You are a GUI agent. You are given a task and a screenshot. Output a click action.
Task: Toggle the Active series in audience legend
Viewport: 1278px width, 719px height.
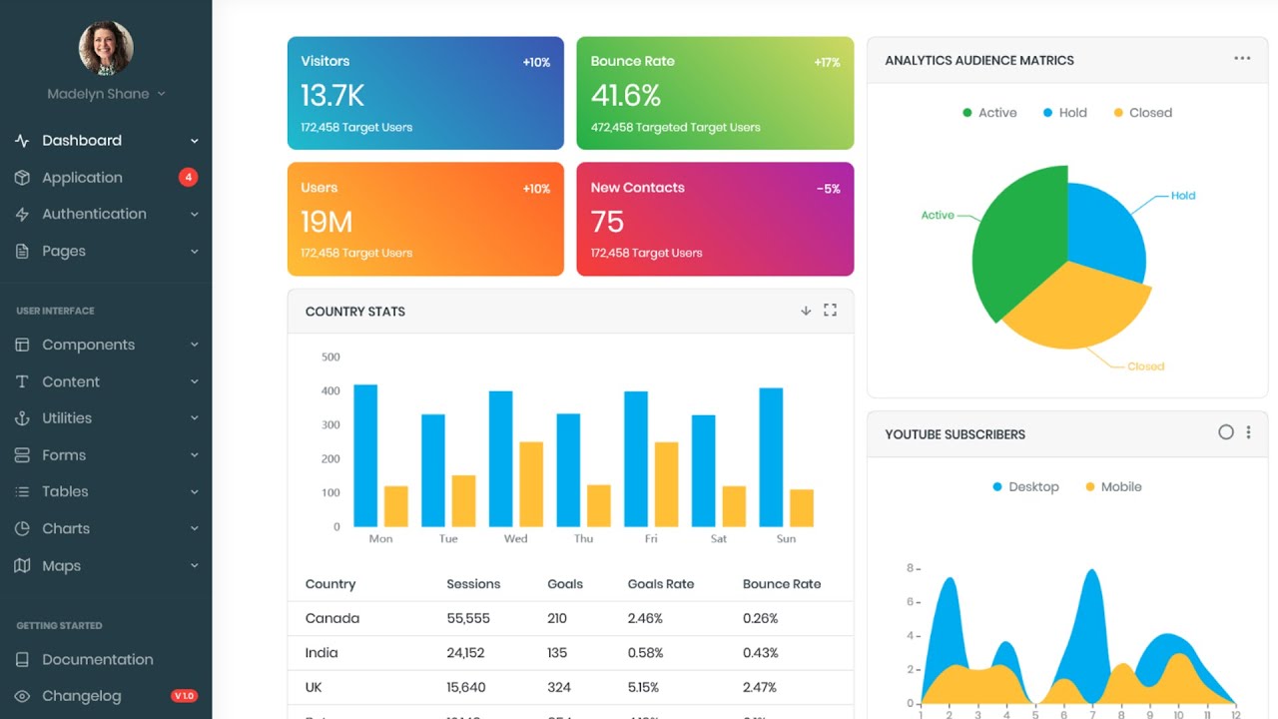989,113
